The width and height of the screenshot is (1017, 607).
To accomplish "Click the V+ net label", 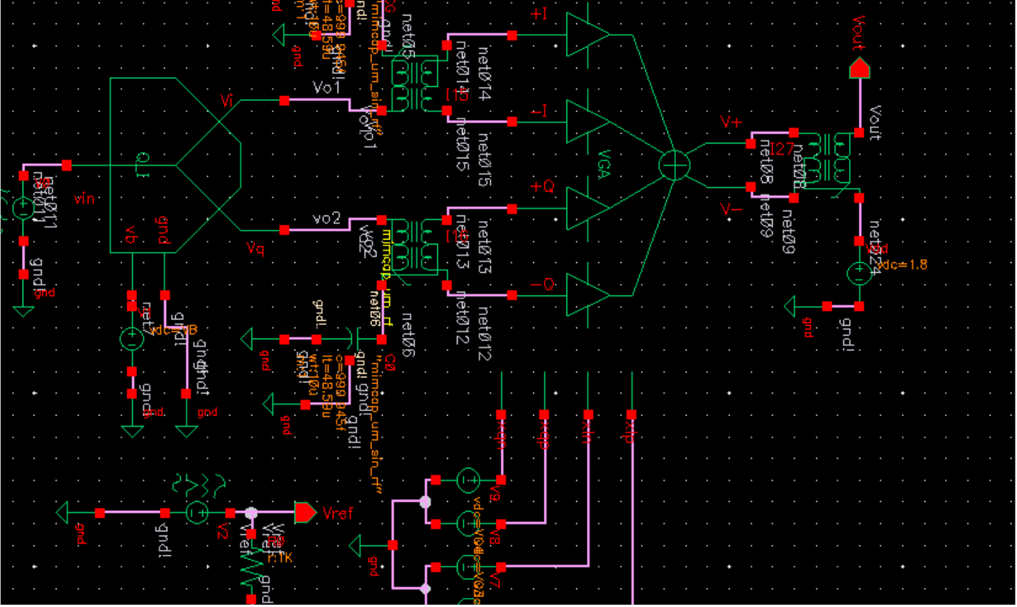I will pos(731,122).
